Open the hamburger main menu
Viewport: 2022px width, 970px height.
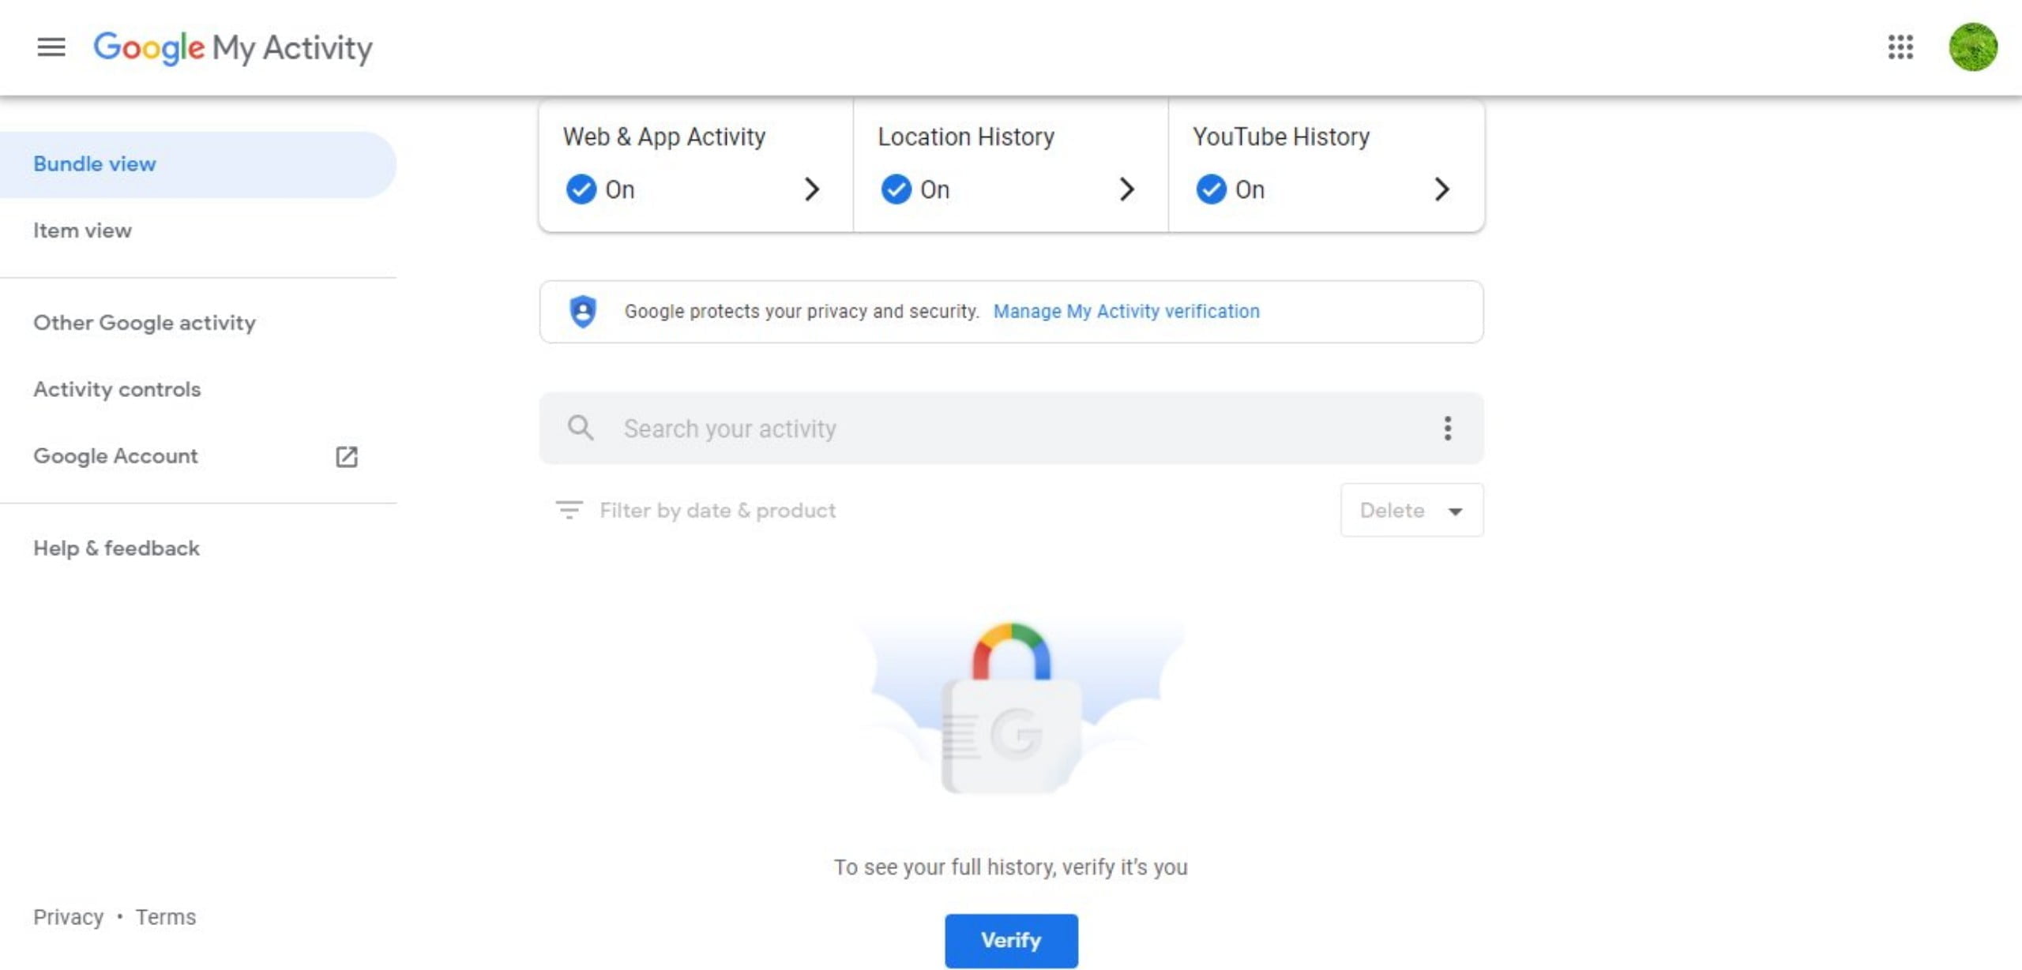tap(51, 47)
